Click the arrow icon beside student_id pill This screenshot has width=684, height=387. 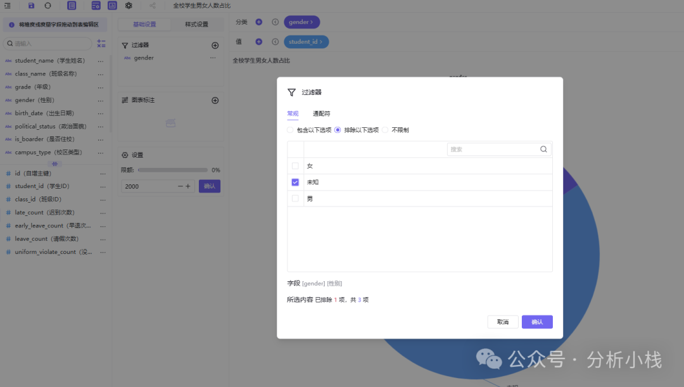(x=275, y=41)
